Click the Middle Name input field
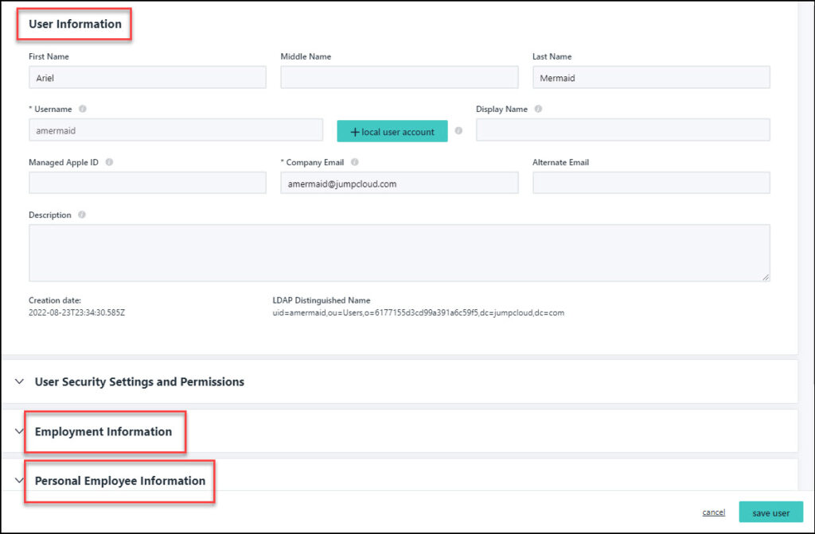 (399, 77)
